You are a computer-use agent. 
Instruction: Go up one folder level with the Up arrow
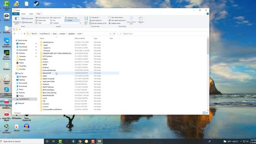24,34
